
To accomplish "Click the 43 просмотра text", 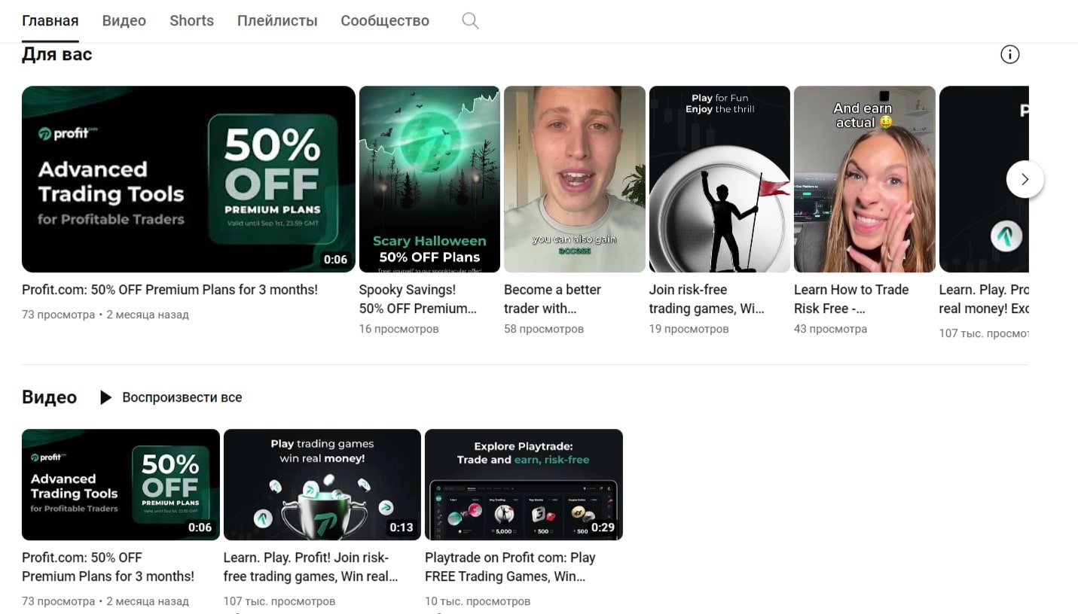I will click(830, 329).
